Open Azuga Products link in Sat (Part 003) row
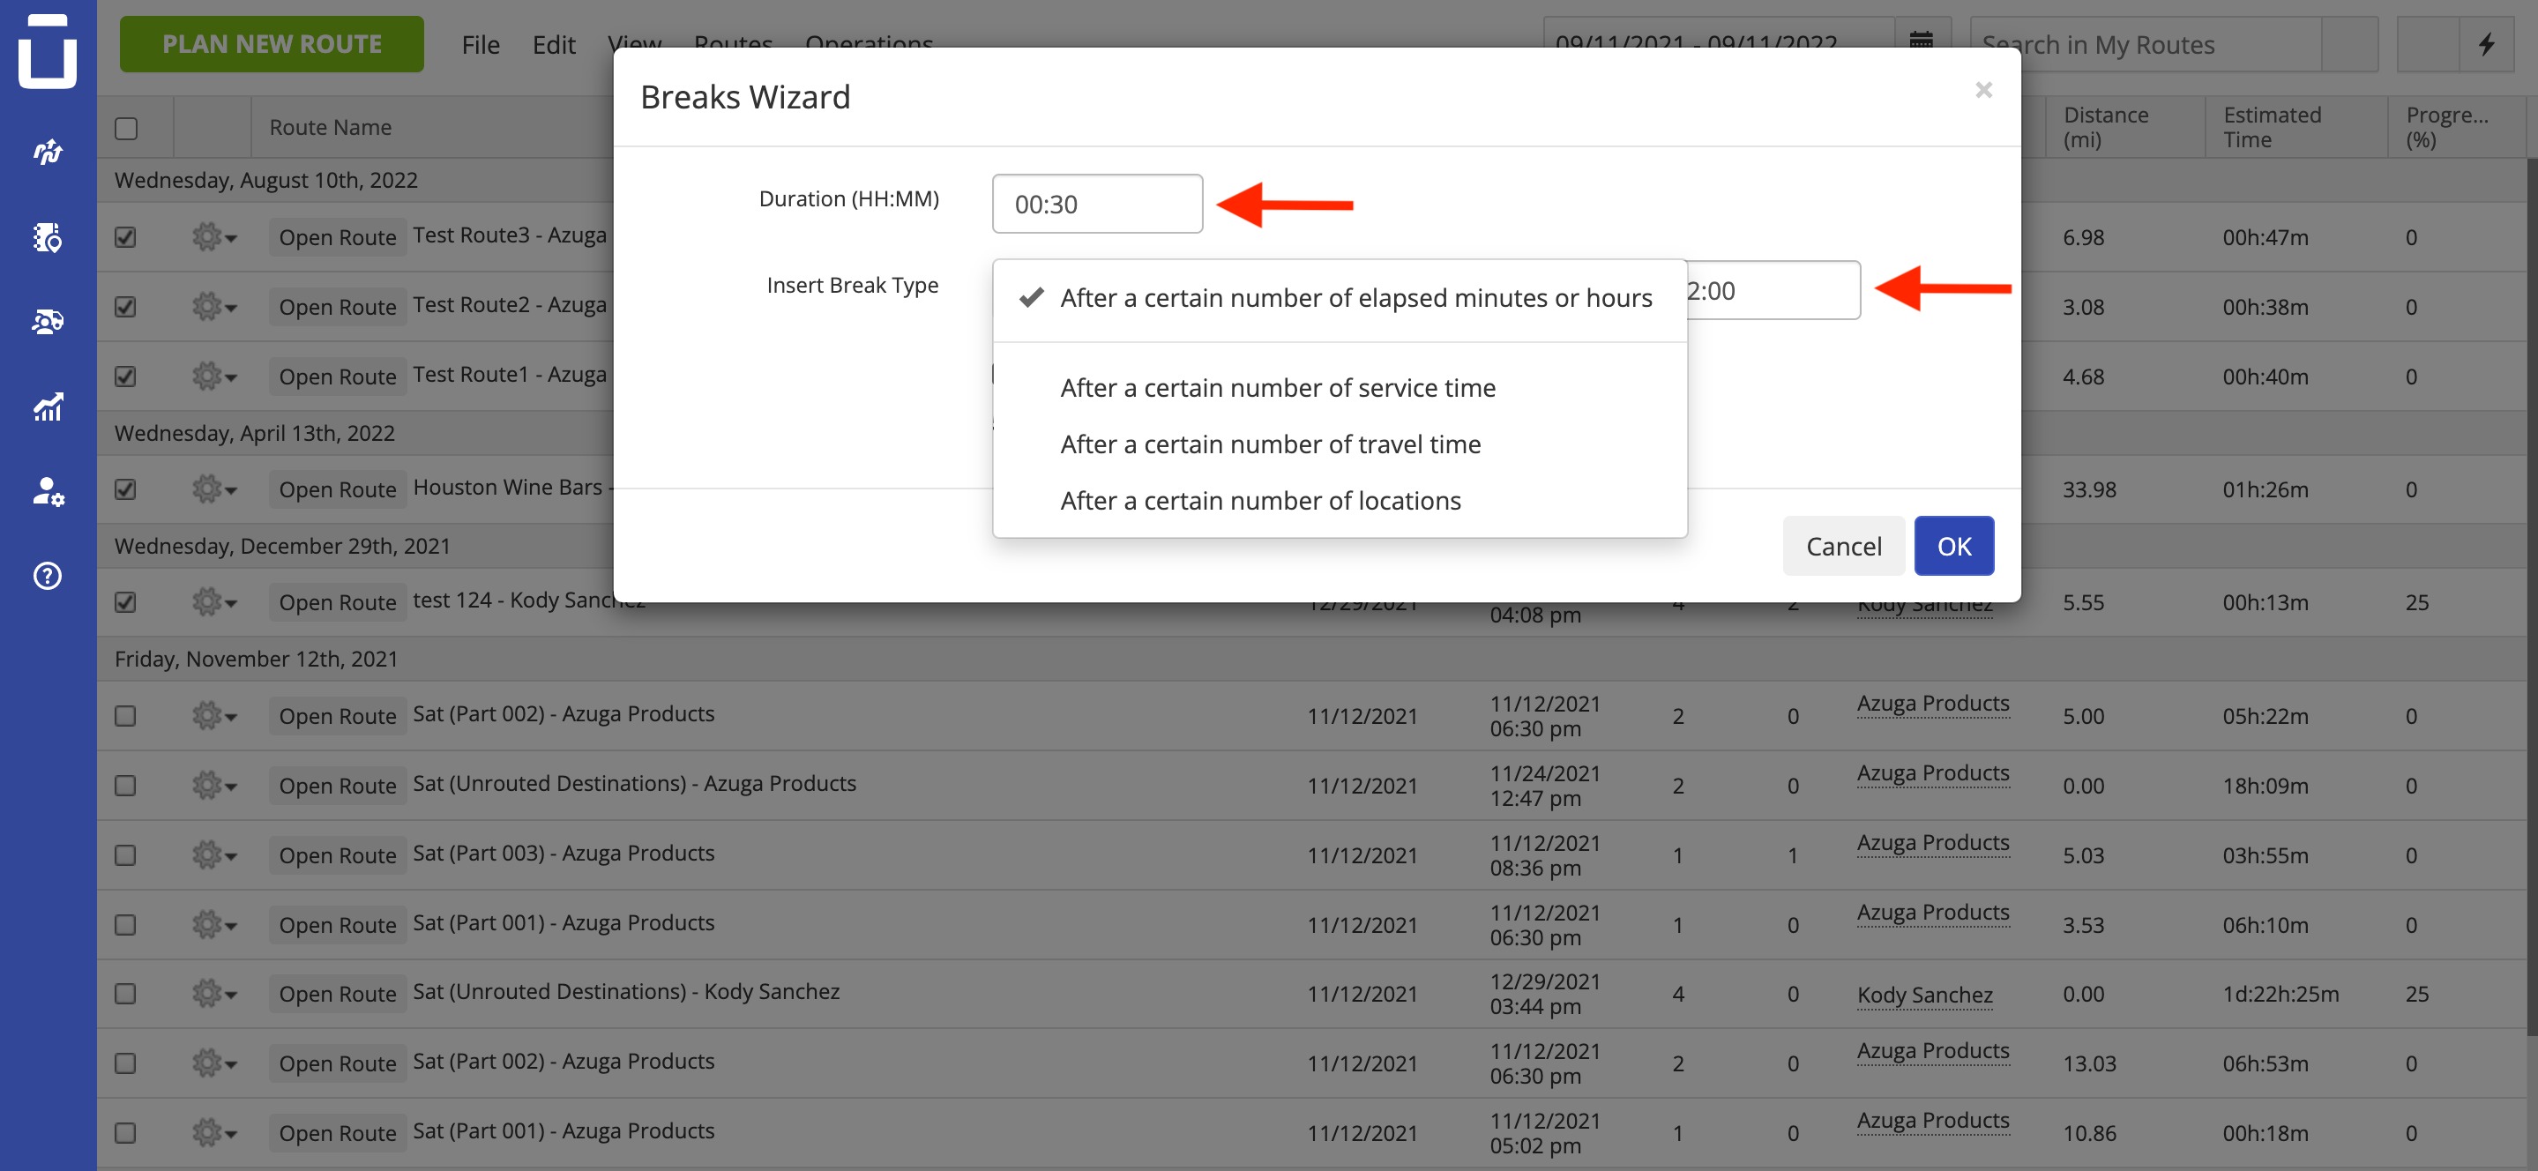Image resolution: width=2538 pixels, height=1171 pixels. [1933, 843]
